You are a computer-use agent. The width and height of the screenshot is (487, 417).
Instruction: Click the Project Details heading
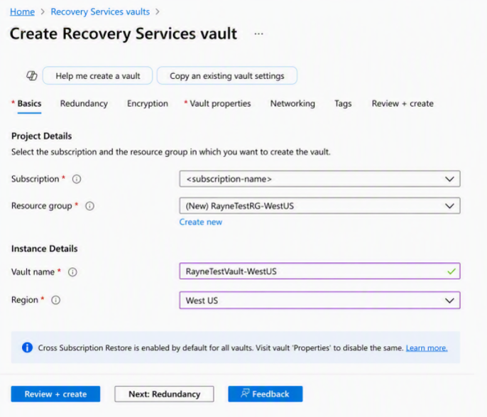click(42, 136)
